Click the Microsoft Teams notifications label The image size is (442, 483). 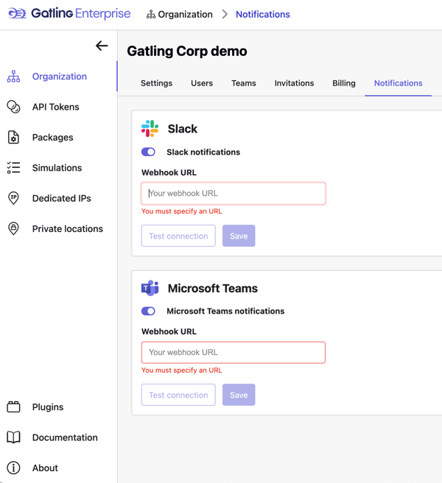click(225, 311)
